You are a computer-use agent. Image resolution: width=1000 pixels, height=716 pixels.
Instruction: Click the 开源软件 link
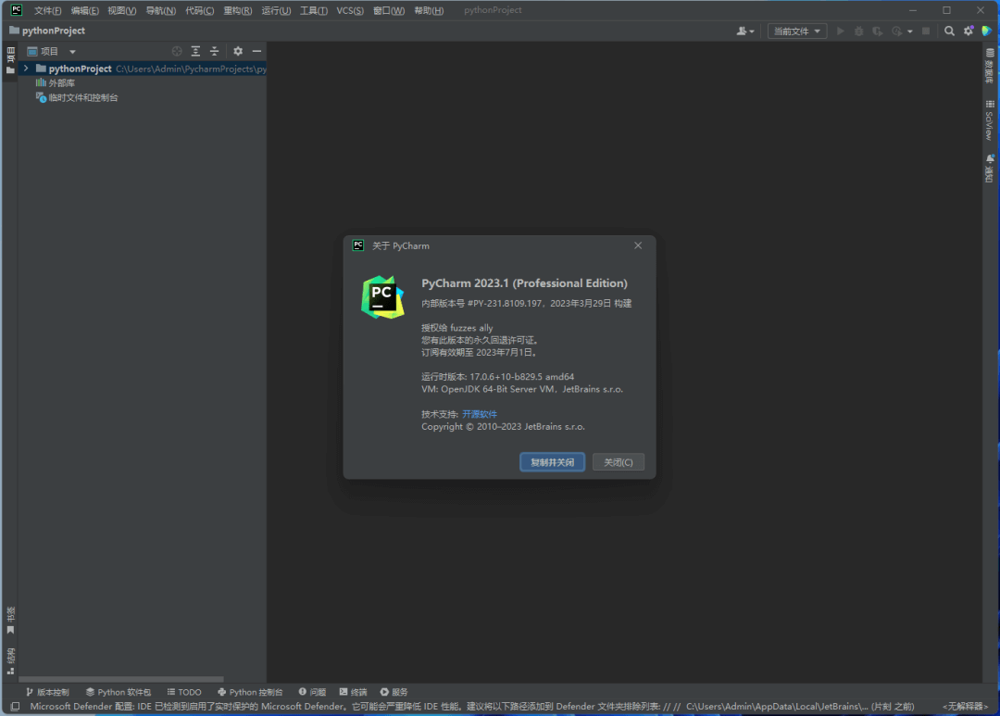[480, 414]
